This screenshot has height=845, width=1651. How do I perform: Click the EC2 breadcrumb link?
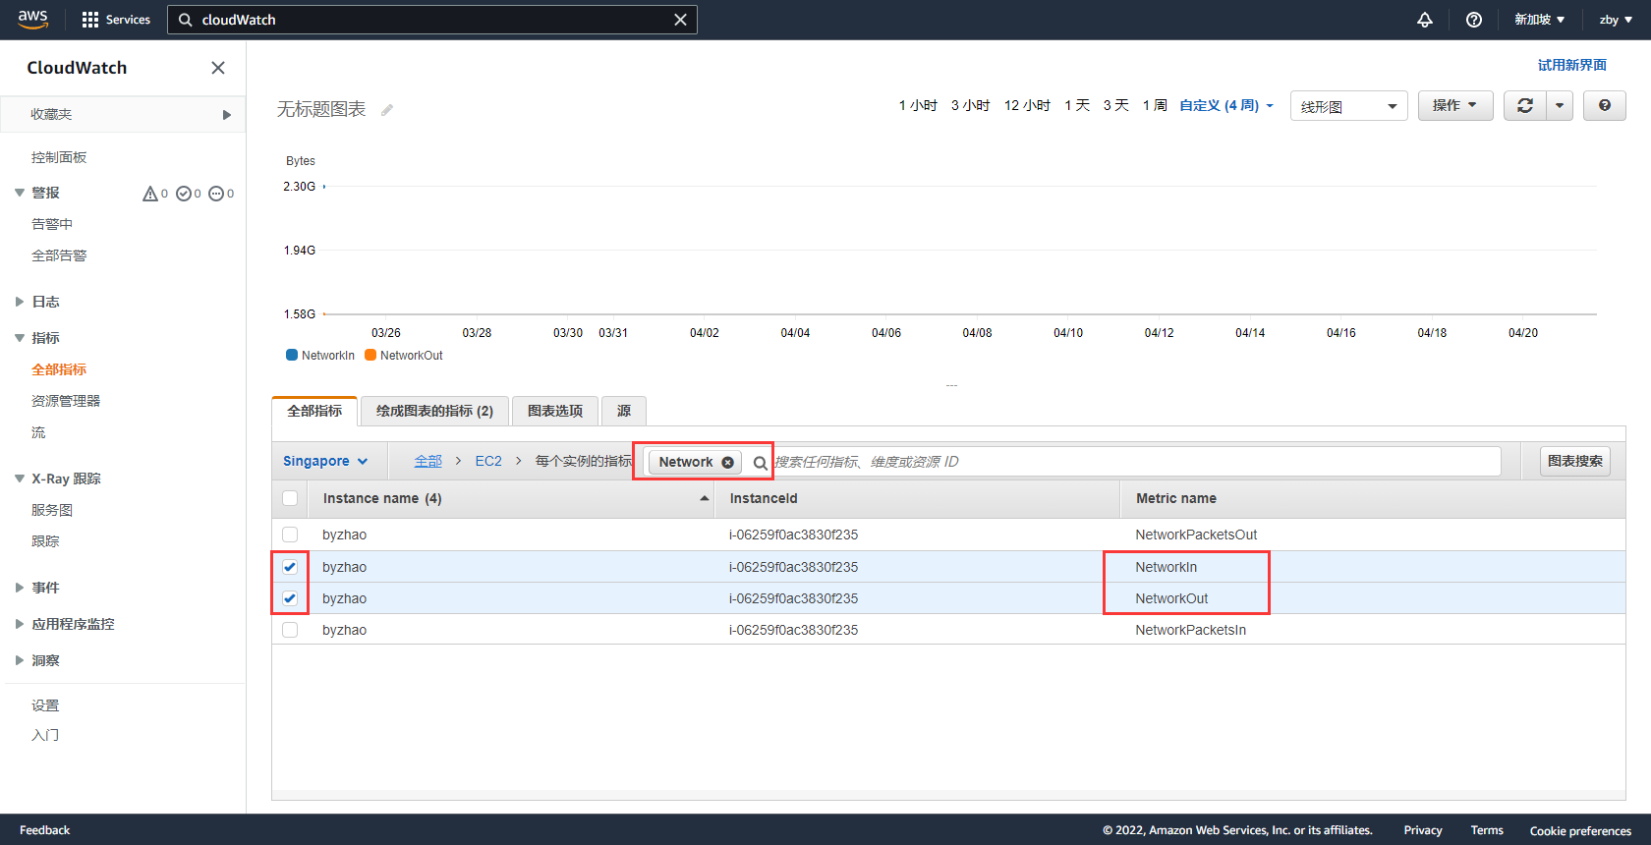pos(488,461)
